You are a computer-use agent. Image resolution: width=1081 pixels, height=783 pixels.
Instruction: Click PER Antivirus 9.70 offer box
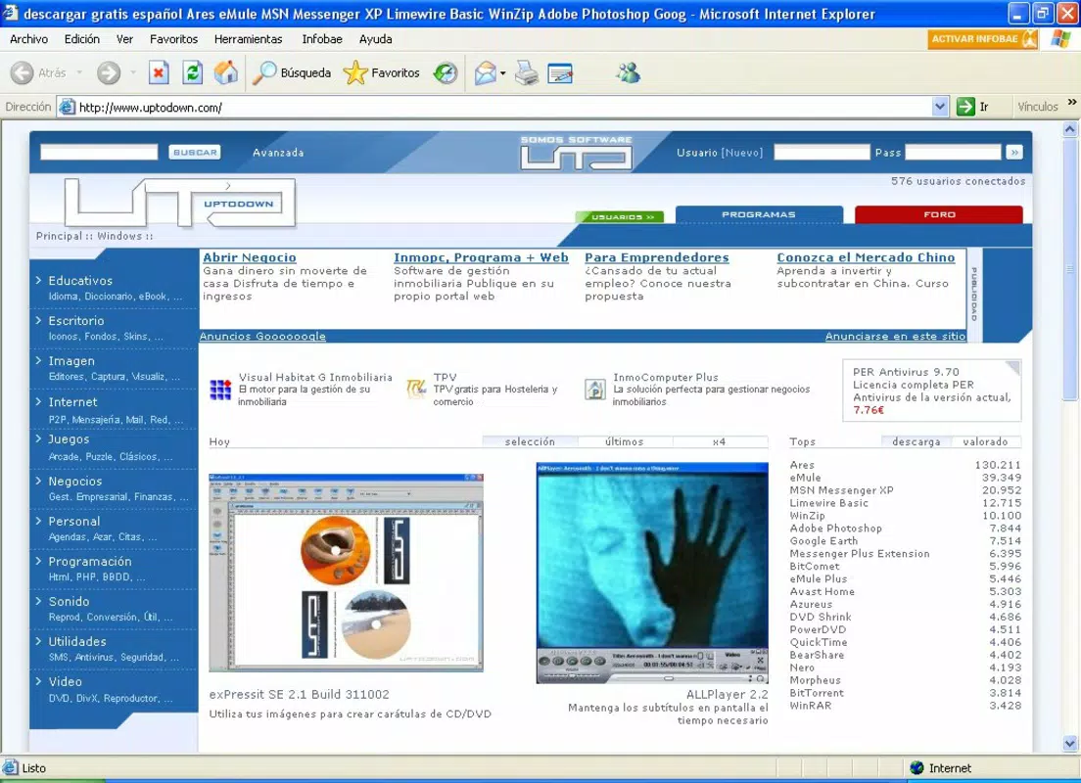click(931, 391)
